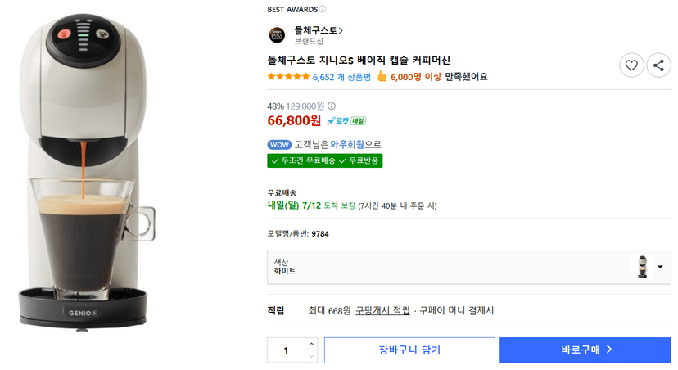Screen dimensions: 678x370
Task: Increase quantity with the up arrow
Action: point(311,344)
